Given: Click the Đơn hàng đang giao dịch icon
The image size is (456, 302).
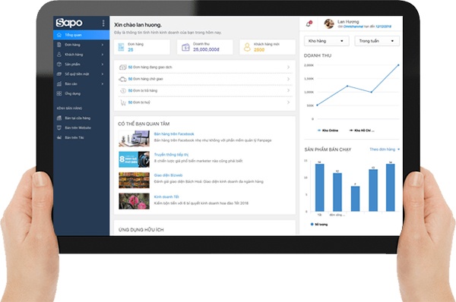Looking at the screenshot, I should coord(122,68).
